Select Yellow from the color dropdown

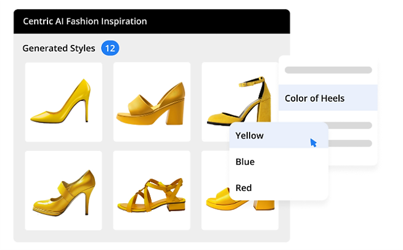(279, 135)
